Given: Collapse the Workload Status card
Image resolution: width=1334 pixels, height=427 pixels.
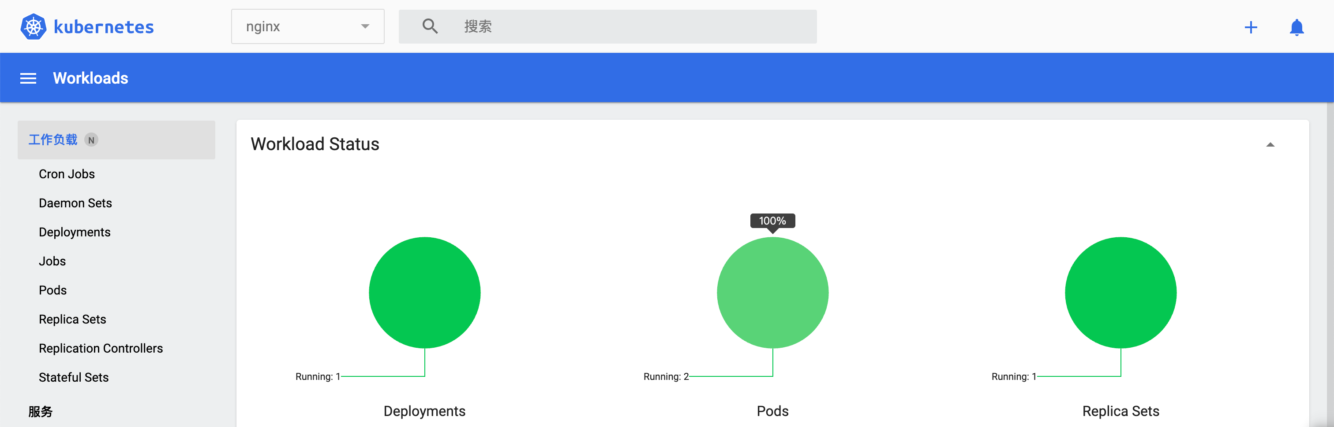Looking at the screenshot, I should point(1270,145).
